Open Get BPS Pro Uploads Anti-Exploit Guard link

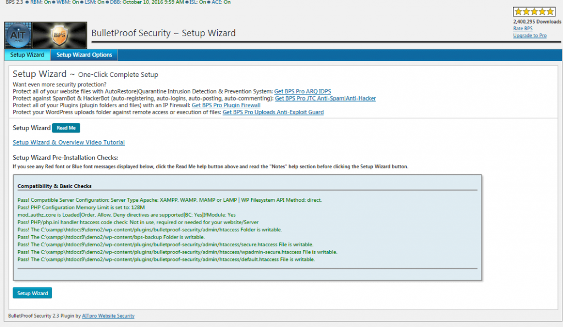click(x=273, y=112)
